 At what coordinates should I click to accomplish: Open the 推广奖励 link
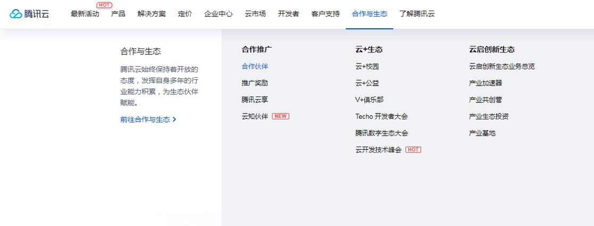tap(255, 83)
